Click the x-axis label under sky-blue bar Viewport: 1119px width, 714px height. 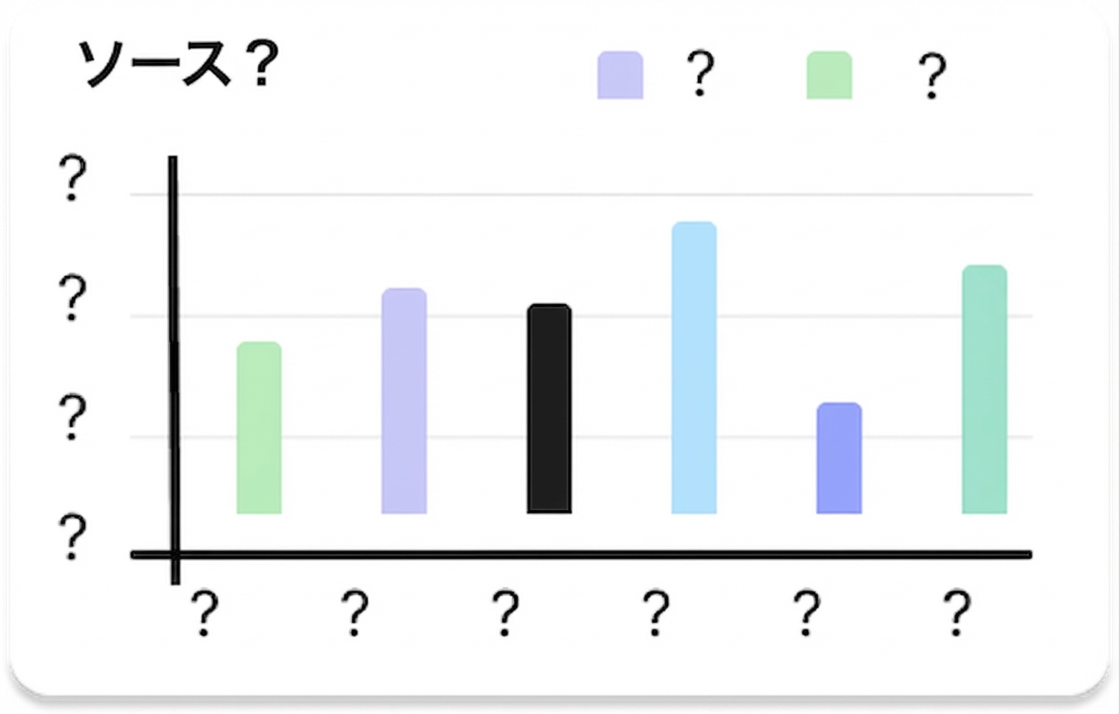(656, 613)
